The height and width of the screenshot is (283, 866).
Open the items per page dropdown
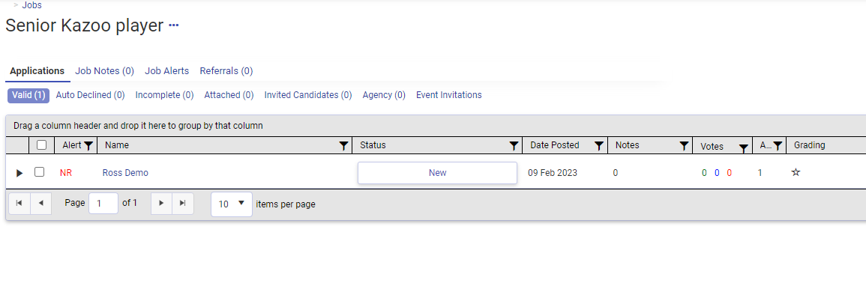(x=232, y=204)
